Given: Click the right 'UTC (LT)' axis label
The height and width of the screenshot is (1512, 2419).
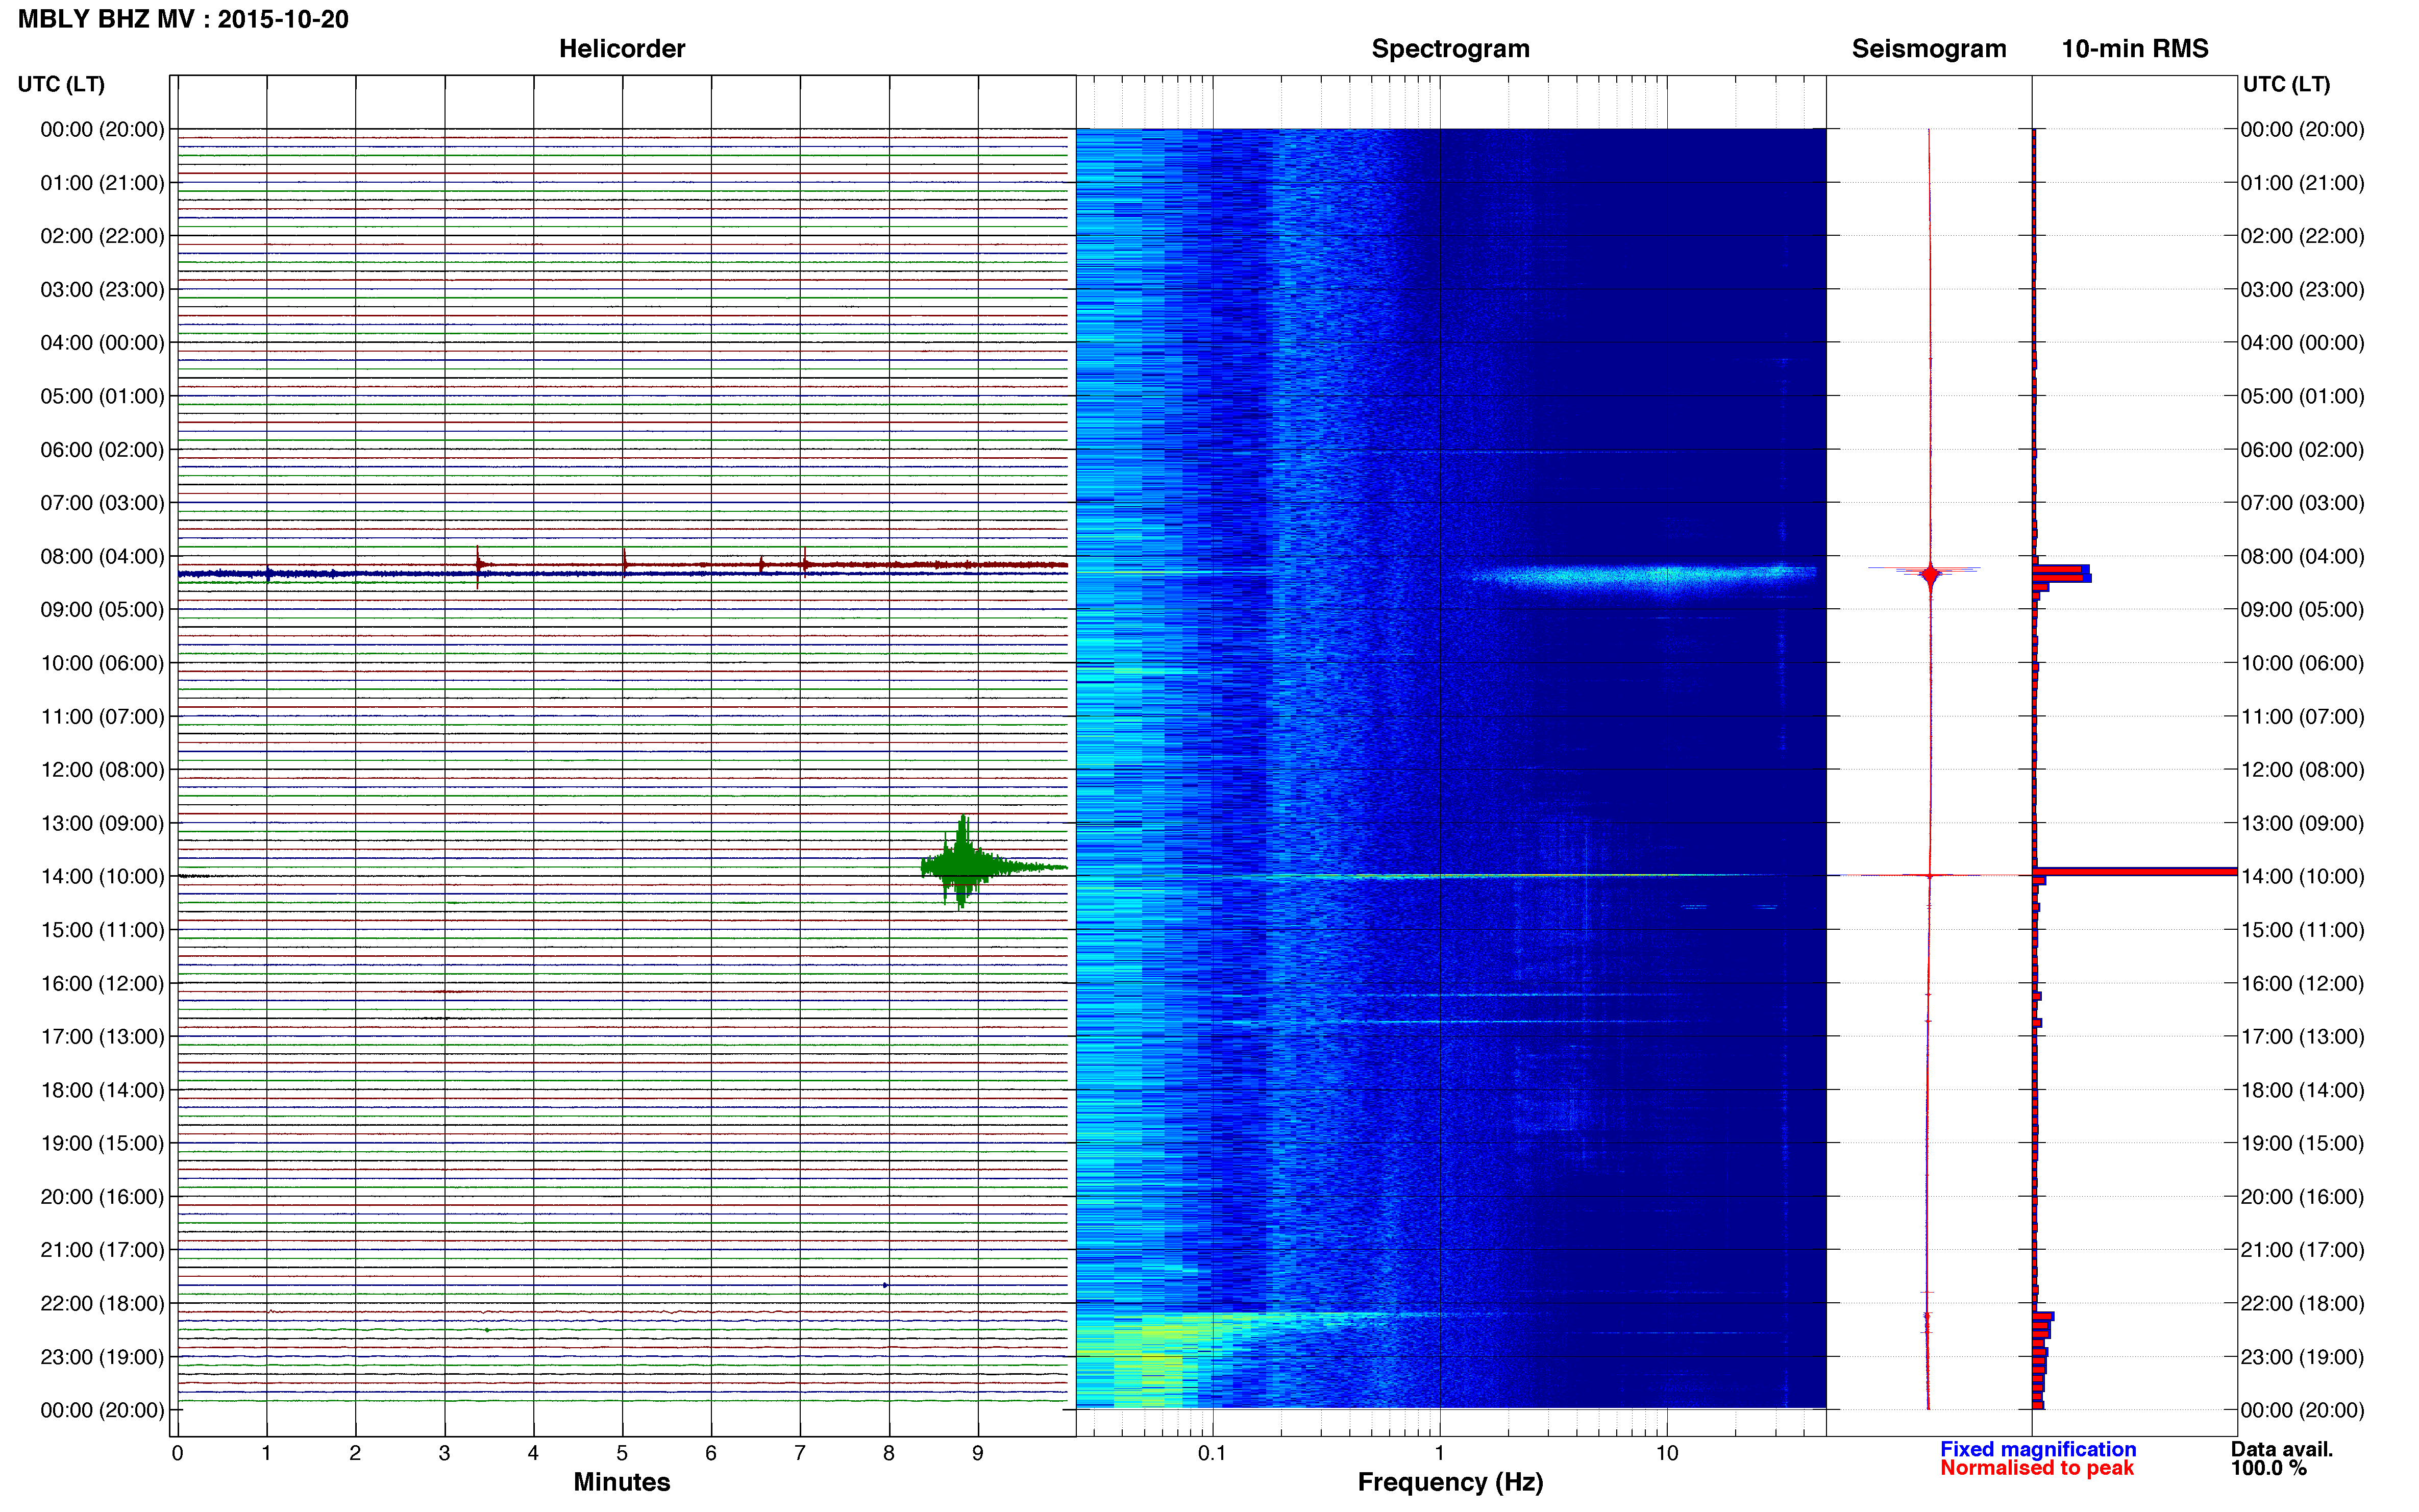Looking at the screenshot, I should point(2286,84).
